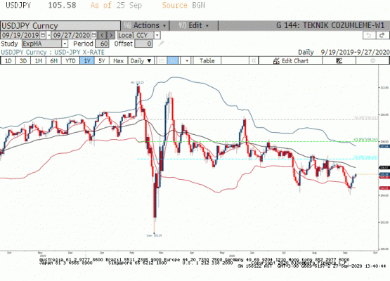The width and height of the screenshot is (390, 281).
Task: Go to previous date range arrow
Action: coord(102,35)
